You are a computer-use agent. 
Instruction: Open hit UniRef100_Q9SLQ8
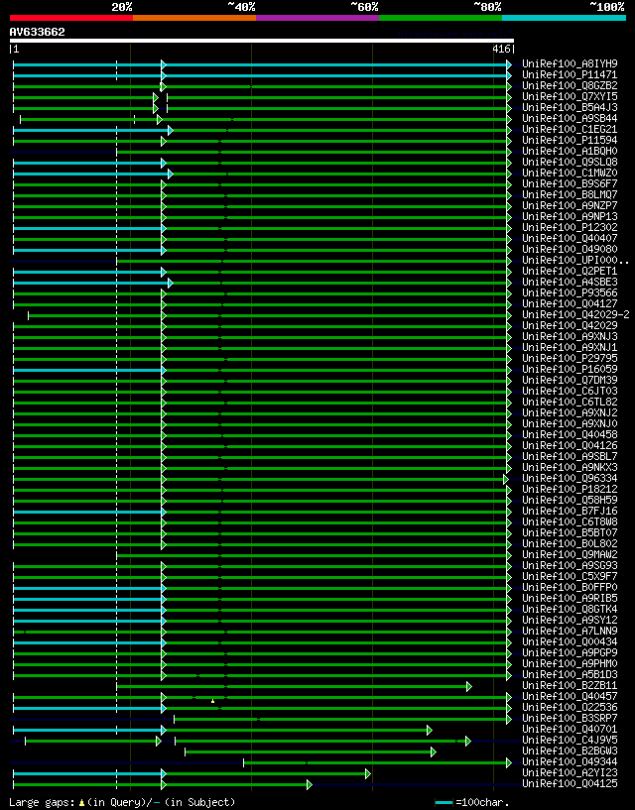[570, 163]
